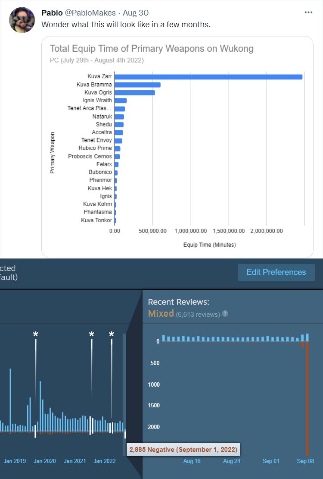Click the 2000 value on review graph axis
Screen dimensions: 323x479
coord(154,427)
